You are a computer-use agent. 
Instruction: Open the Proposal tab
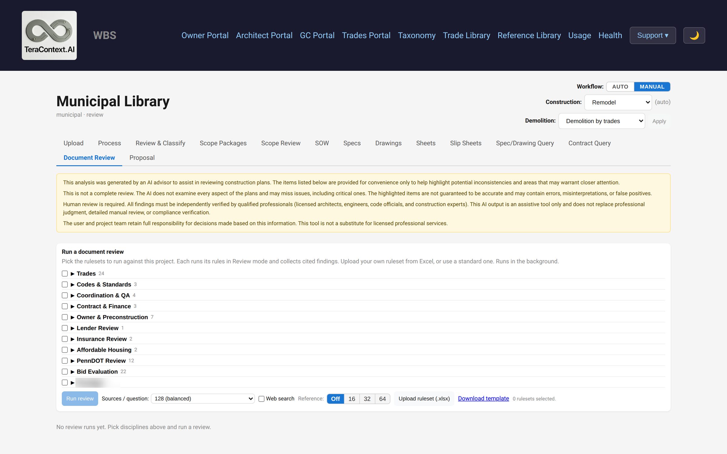click(x=142, y=158)
